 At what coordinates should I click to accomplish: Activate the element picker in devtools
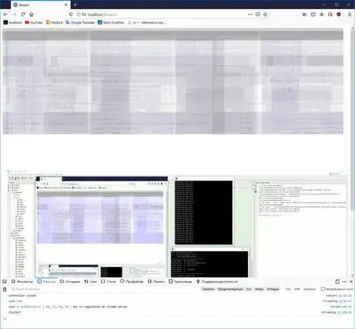[5, 282]
